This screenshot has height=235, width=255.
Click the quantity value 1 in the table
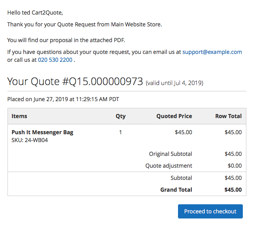[120, 132]
